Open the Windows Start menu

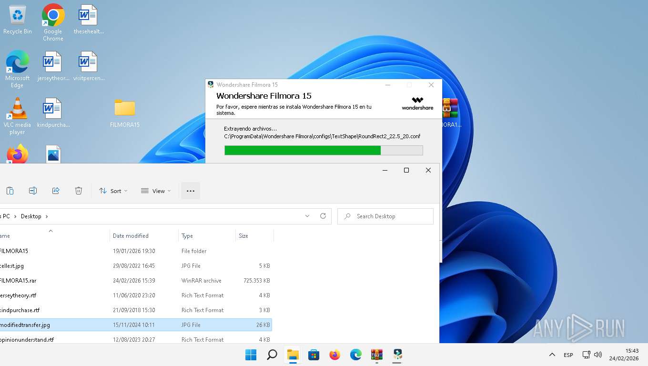pos(251,355)
